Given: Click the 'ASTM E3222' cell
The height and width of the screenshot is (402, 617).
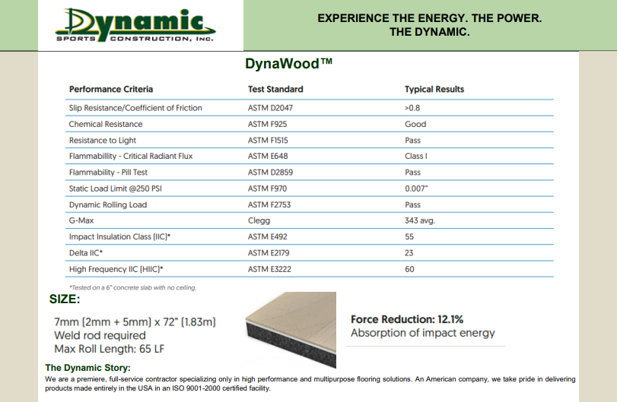Looking at the screenshot, I should [269, 269].
